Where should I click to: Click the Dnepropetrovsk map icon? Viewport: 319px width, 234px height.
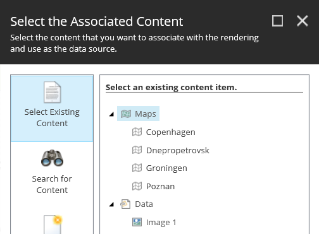pyautogui.click(x=137, y=150)
